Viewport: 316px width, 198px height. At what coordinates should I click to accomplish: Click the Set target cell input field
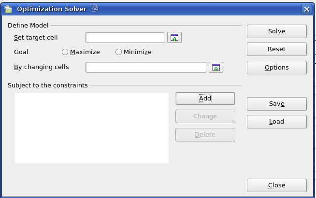125,38
